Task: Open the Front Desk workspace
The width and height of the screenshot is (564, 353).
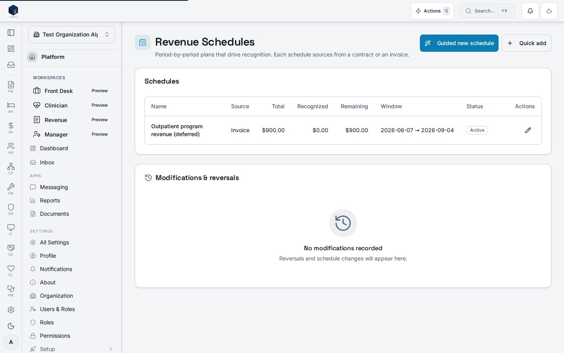Action: pyautogui.click(x=72, y=91)
